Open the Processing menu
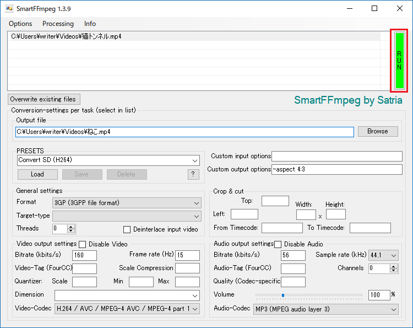Image resolution: width=413 pixels, height=328 pixels. [58, 24]
